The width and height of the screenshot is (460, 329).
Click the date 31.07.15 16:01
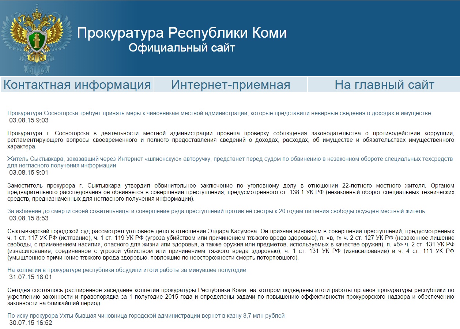[30, 277]
